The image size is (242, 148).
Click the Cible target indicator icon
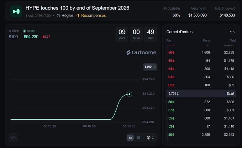point(10,31)
